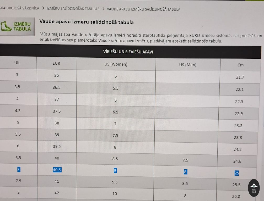Click the round floating badge icon
The height and width of the screenshot is (201, 264).
254,188
